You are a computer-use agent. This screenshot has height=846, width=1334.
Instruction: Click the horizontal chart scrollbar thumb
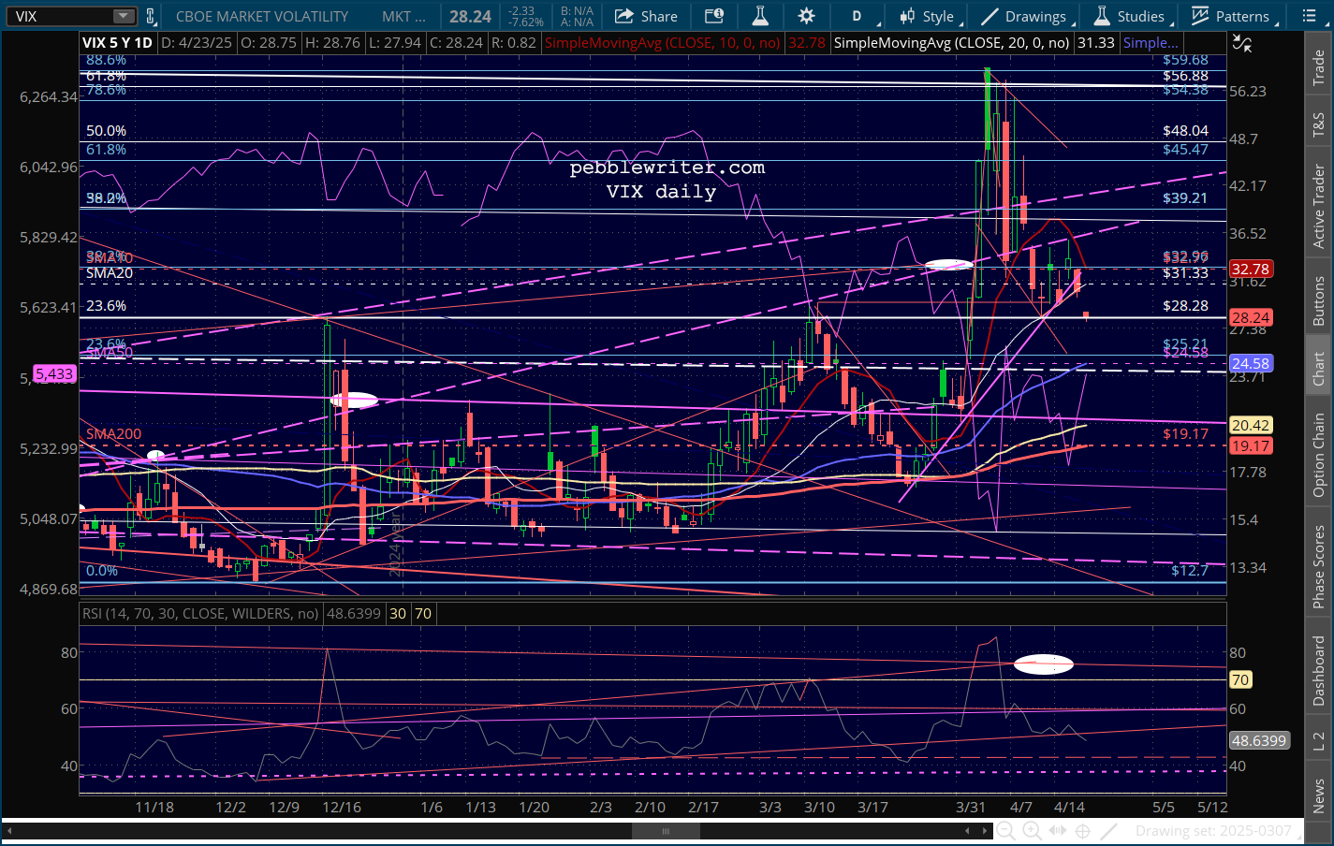[666, 831]
